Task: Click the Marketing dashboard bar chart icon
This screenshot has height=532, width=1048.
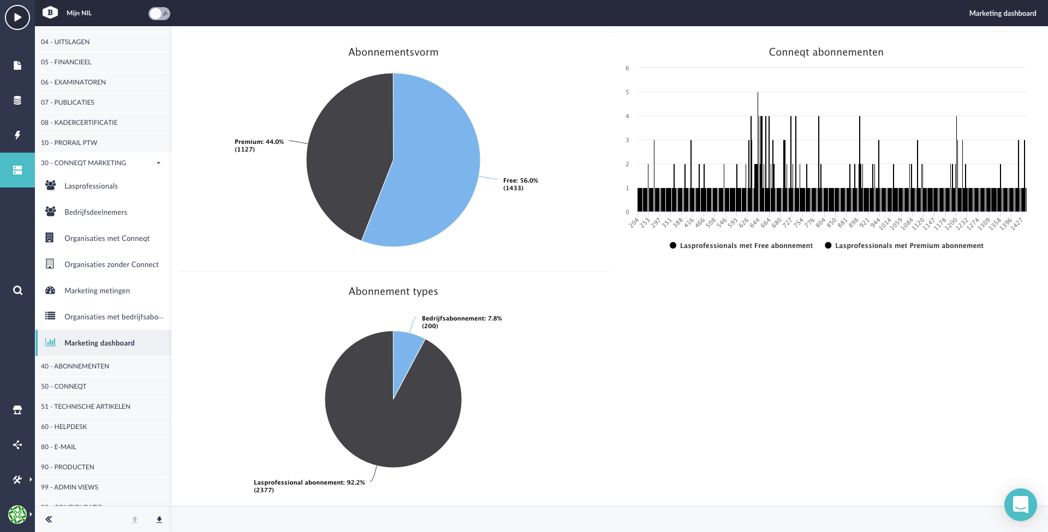Action: (x=50, y=342)
